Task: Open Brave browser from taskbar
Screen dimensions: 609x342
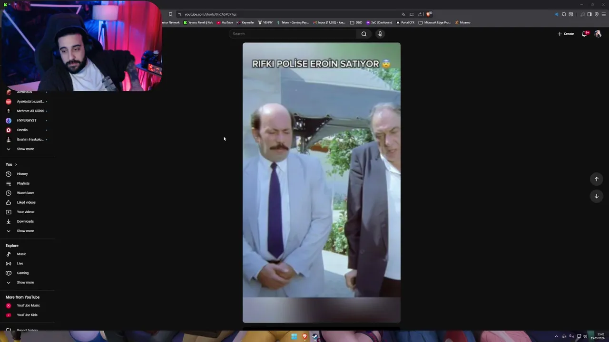Action: tap(304, 336)
